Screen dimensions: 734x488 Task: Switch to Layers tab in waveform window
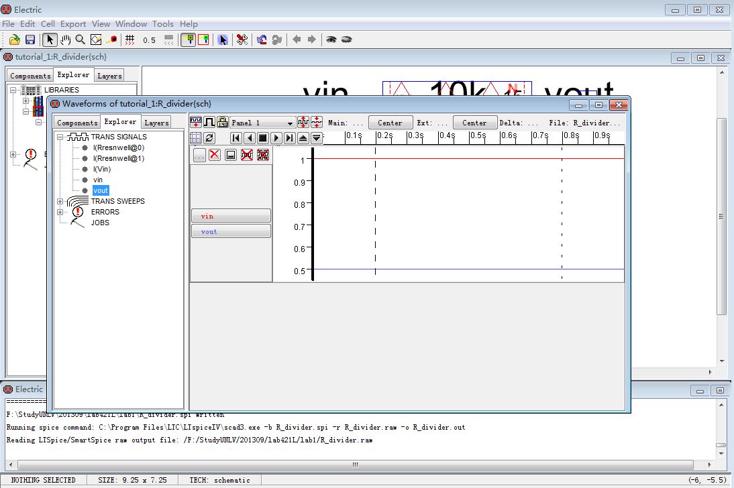156,123
